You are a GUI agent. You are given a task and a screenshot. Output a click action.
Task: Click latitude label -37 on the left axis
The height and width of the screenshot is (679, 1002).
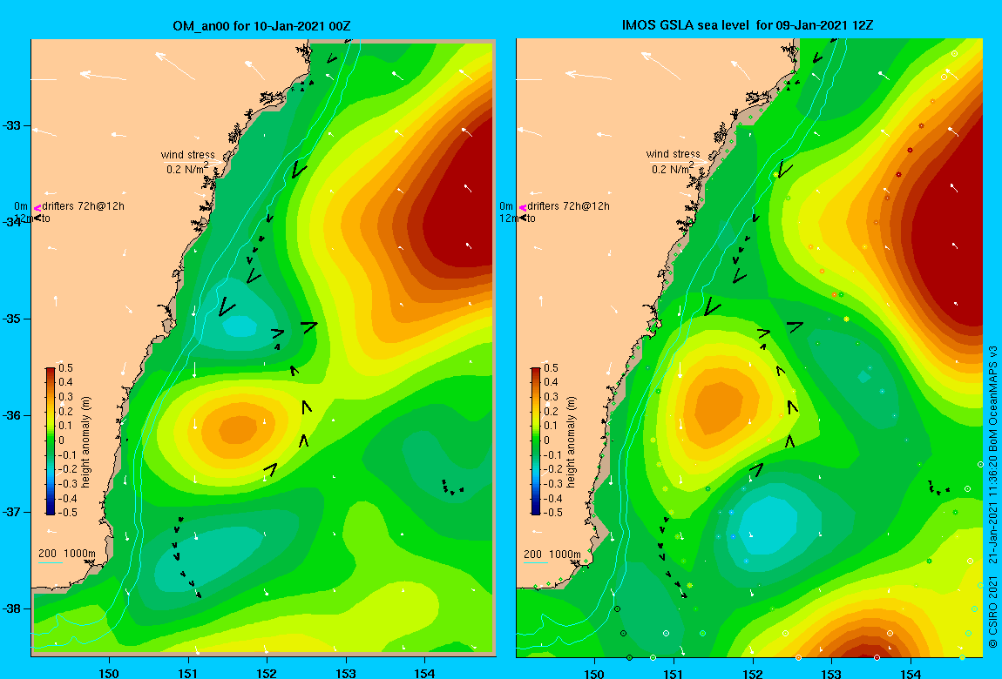(11, 513)
